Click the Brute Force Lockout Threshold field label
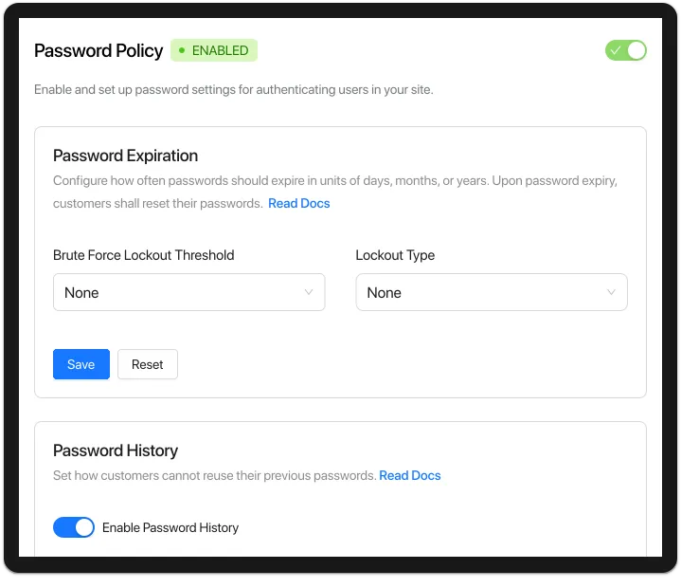The image size is (681, 588). tap(143, 255)
